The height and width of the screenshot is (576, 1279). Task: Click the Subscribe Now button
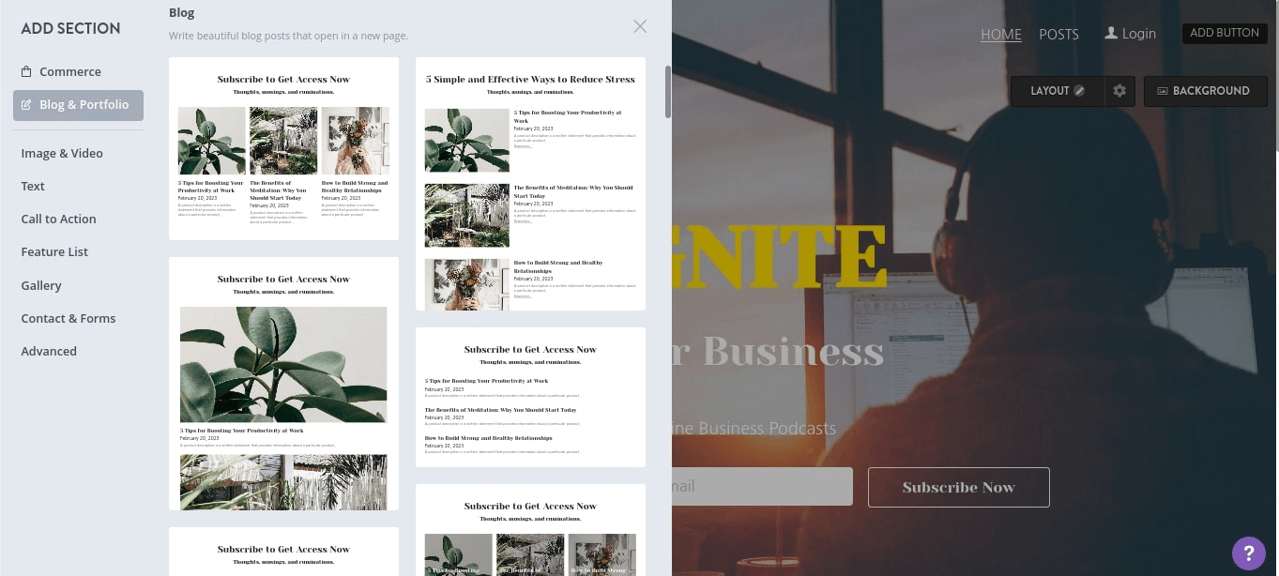point(958,487)
